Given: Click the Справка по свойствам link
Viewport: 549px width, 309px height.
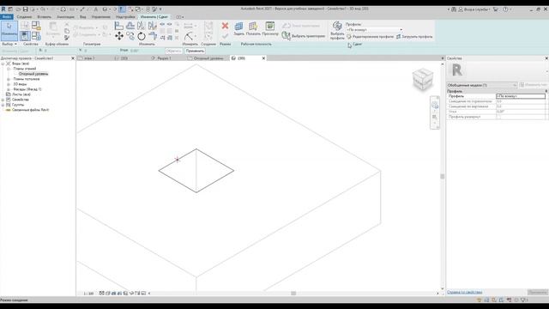Looking at the screenshot, I should click(x=465, y=292).
